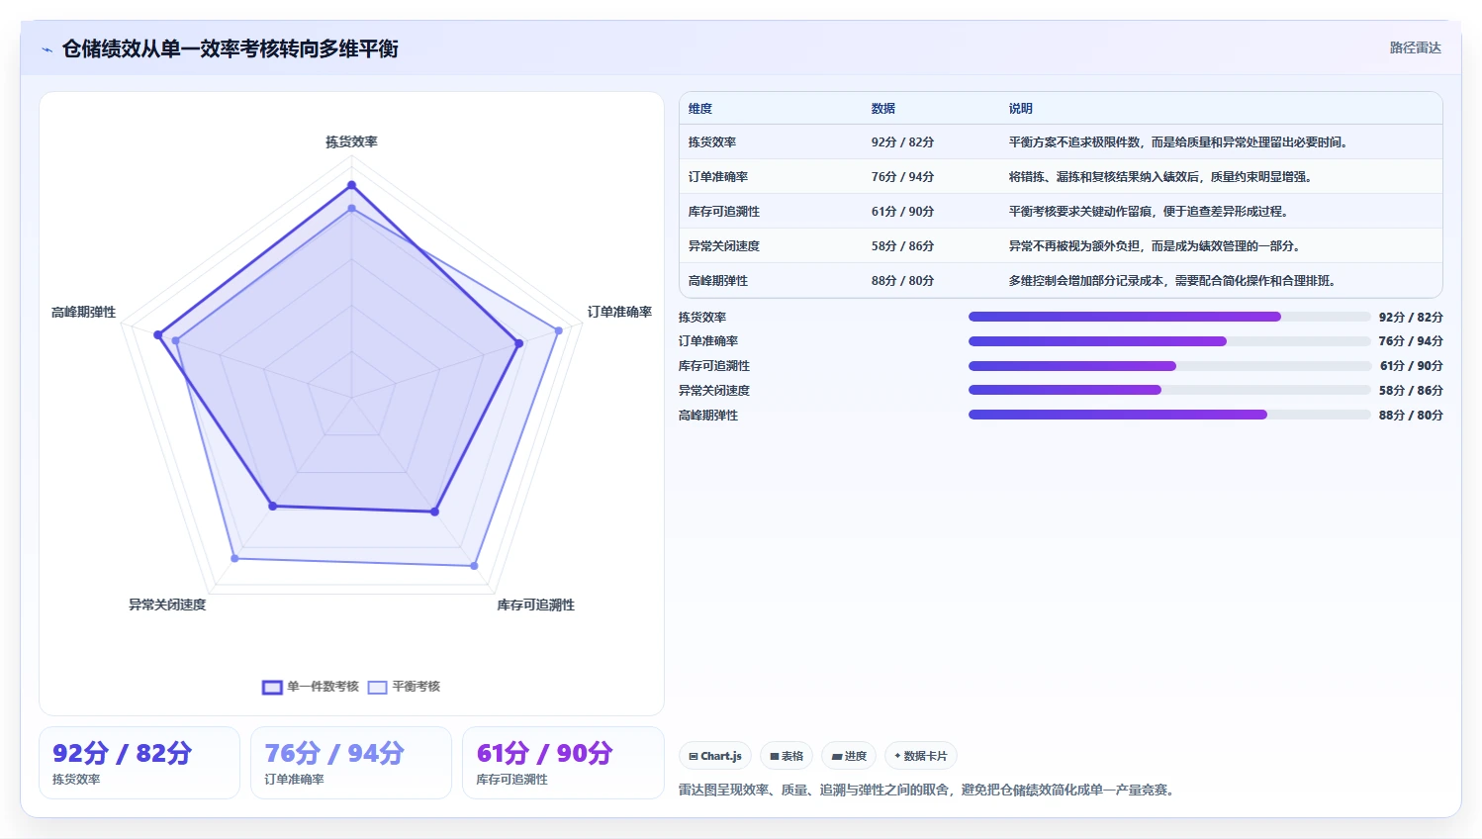
Task: Click the page title 仓储绩效从单一效率考核转向多维平衡
Action: [x=230, y=48]
